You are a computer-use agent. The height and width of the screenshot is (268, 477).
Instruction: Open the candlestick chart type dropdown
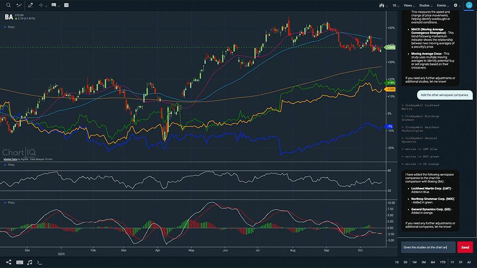point(382,5)
